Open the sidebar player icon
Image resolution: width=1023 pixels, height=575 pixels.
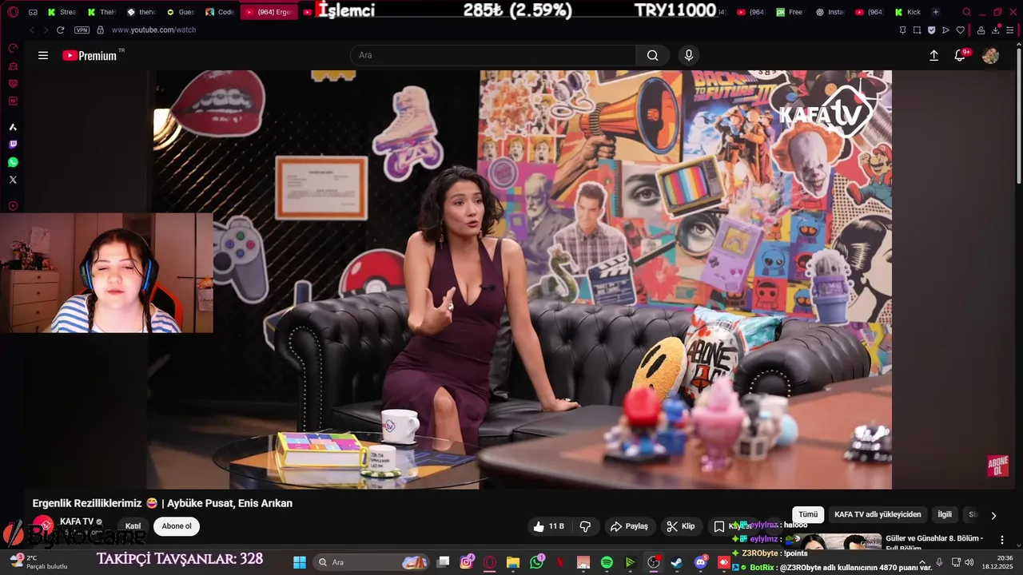coord(13,206)
